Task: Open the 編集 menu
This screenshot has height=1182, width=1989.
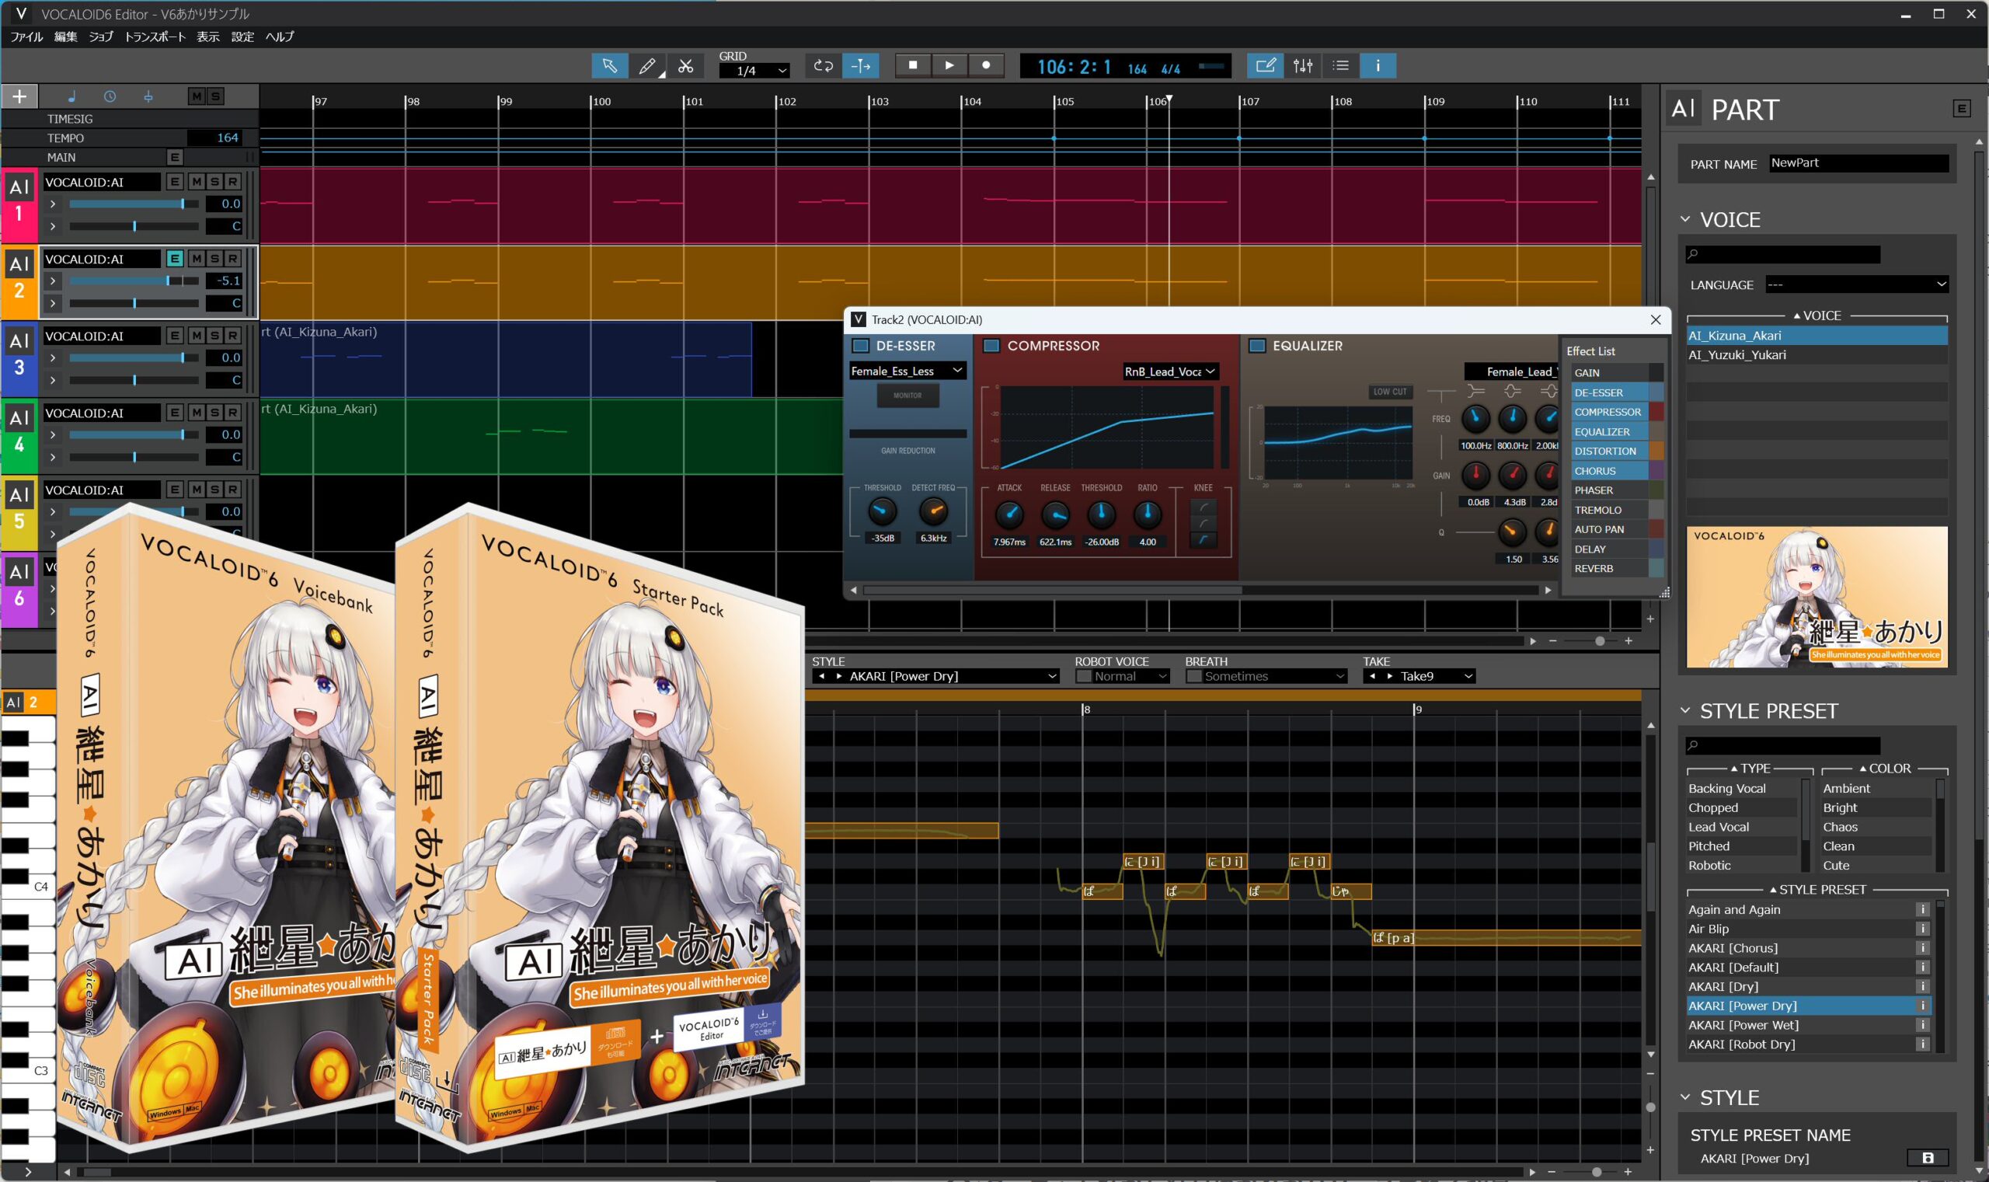Action: (x=65, y=37)
